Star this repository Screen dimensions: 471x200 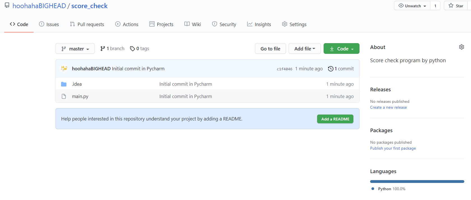(456, 6)
